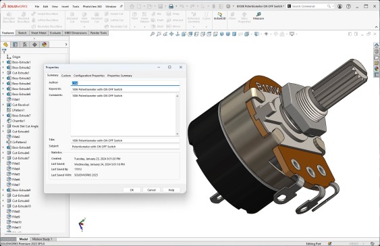The height and width of the screenshot is (246, 380).
Task: Click the Print icon in title toolbar
Action: coord(171,6)
